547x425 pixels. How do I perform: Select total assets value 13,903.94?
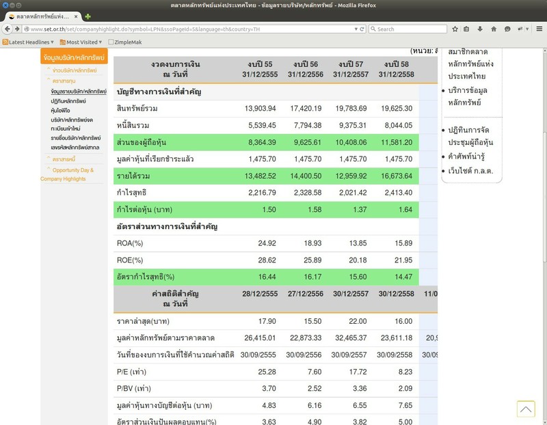(x=261, y=109)
